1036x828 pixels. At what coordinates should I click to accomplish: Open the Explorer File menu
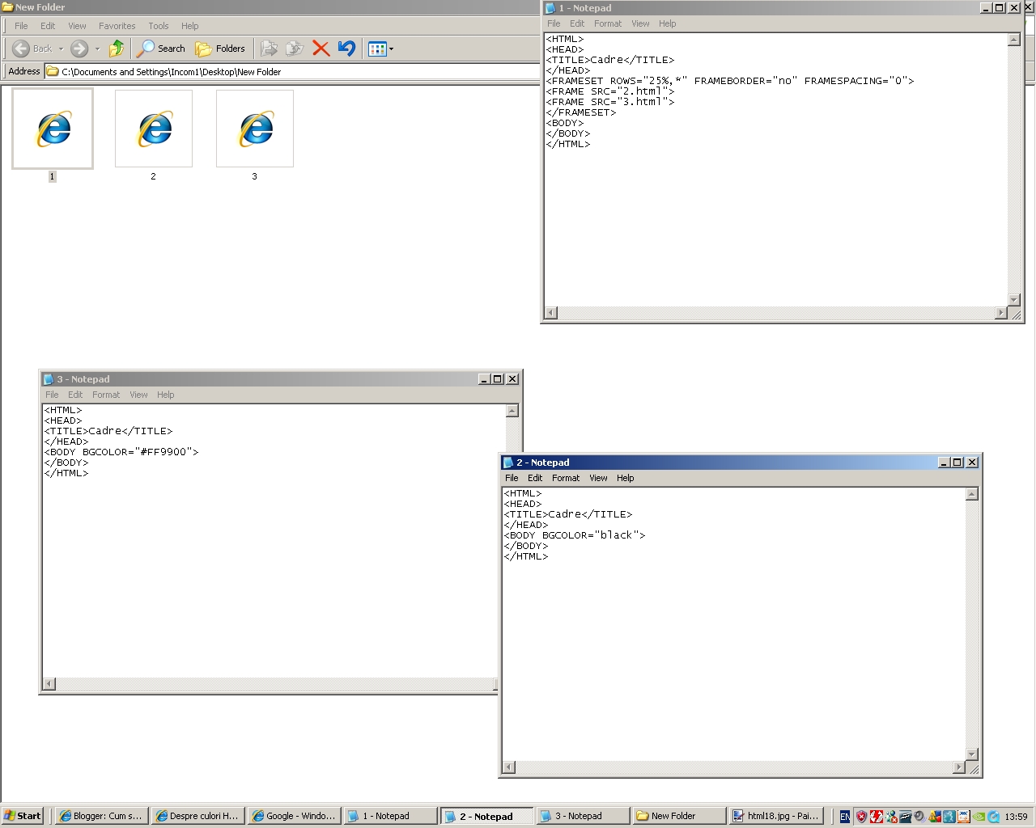tap(21, 26)
